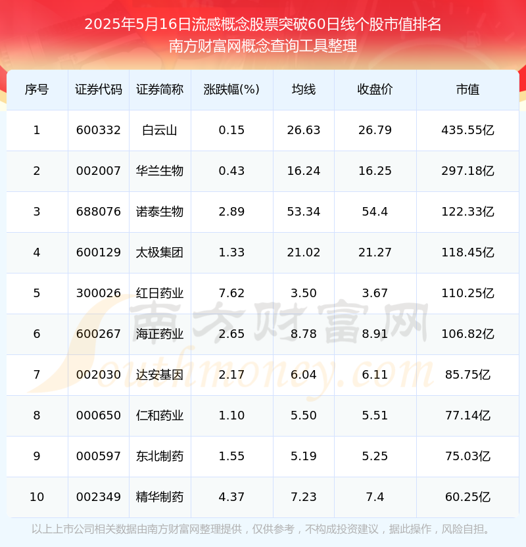Click the 市值 column header
Image resolution: width=526 pixels, height=547 pixels.
click(x=467, y=89)
